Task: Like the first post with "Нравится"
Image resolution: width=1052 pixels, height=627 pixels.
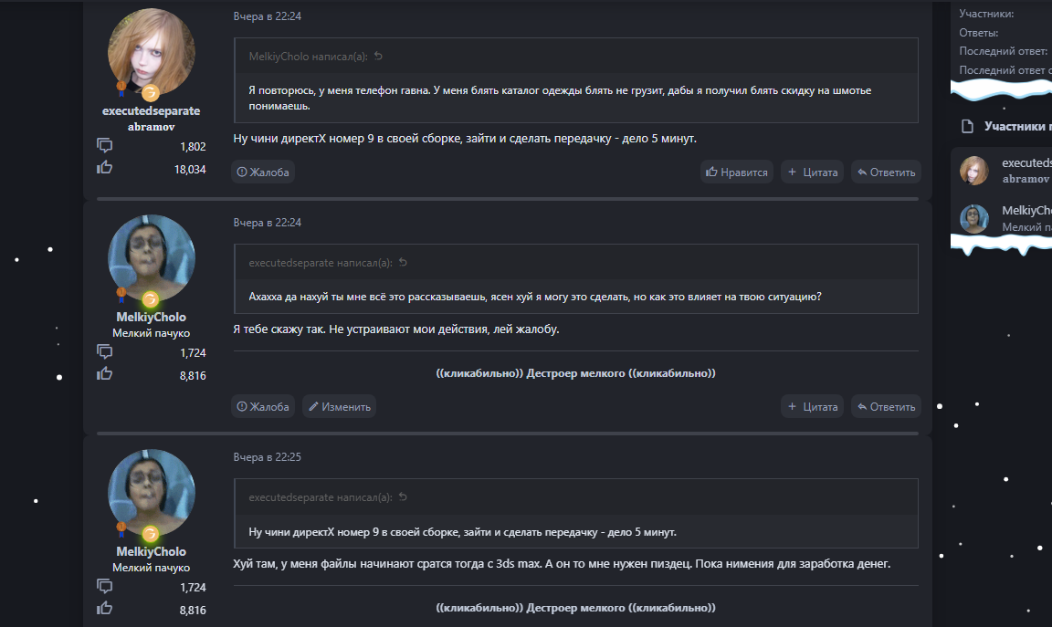Action: click(736, 172)
